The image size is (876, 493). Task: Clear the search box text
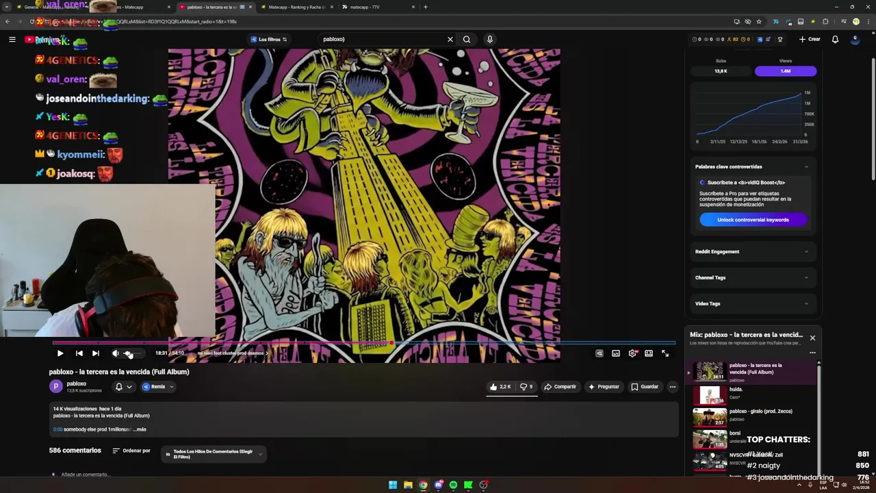coord(450,39)
